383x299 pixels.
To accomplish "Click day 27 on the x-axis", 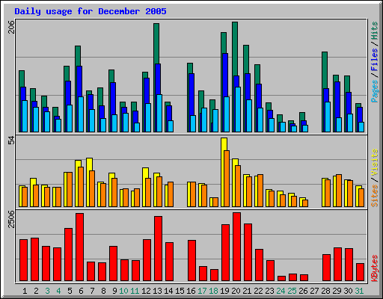I will click(x=314, y=291).
